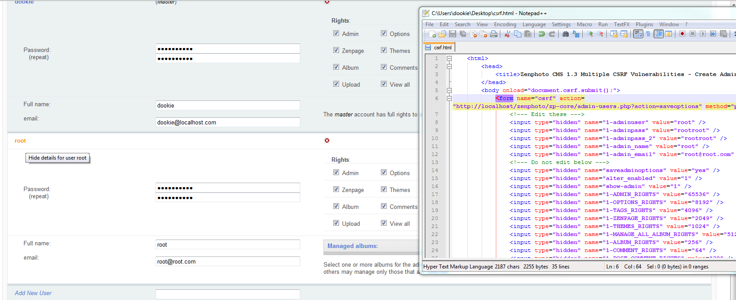Click the Print toolbar icon
The width and height of the screenshot is (736, 300).
coord(494,34)
